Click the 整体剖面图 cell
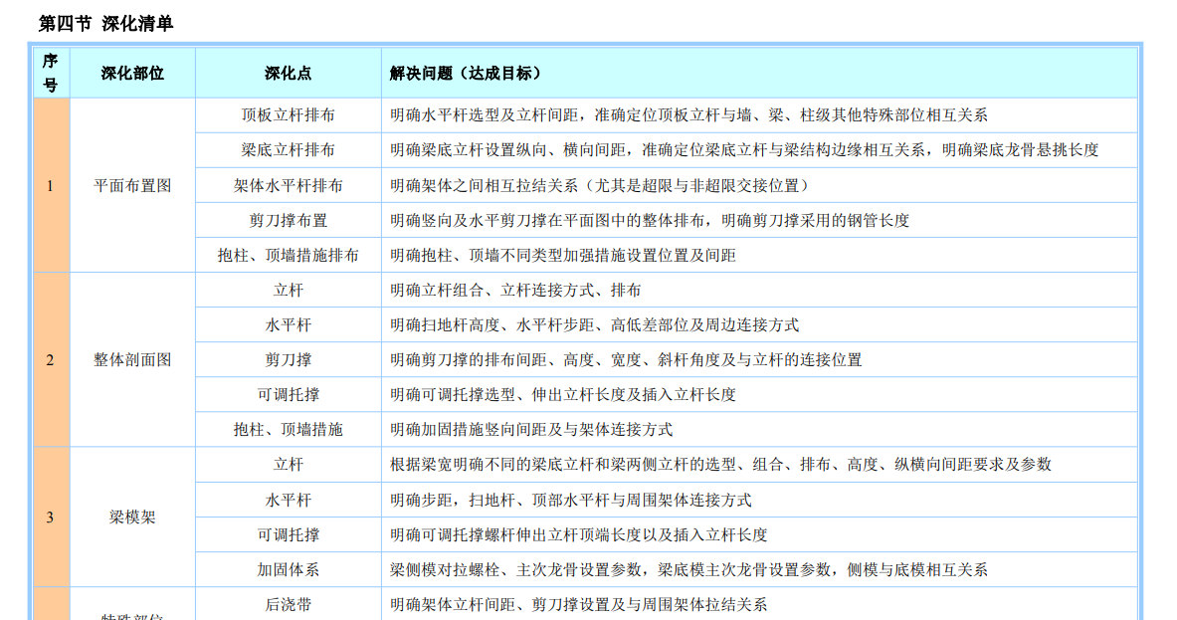 click(x=132, y=359)
